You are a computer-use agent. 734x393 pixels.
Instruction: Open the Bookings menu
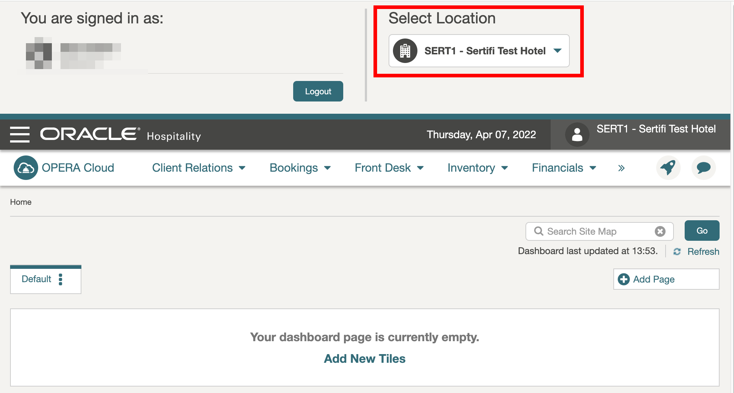(300, 168)
